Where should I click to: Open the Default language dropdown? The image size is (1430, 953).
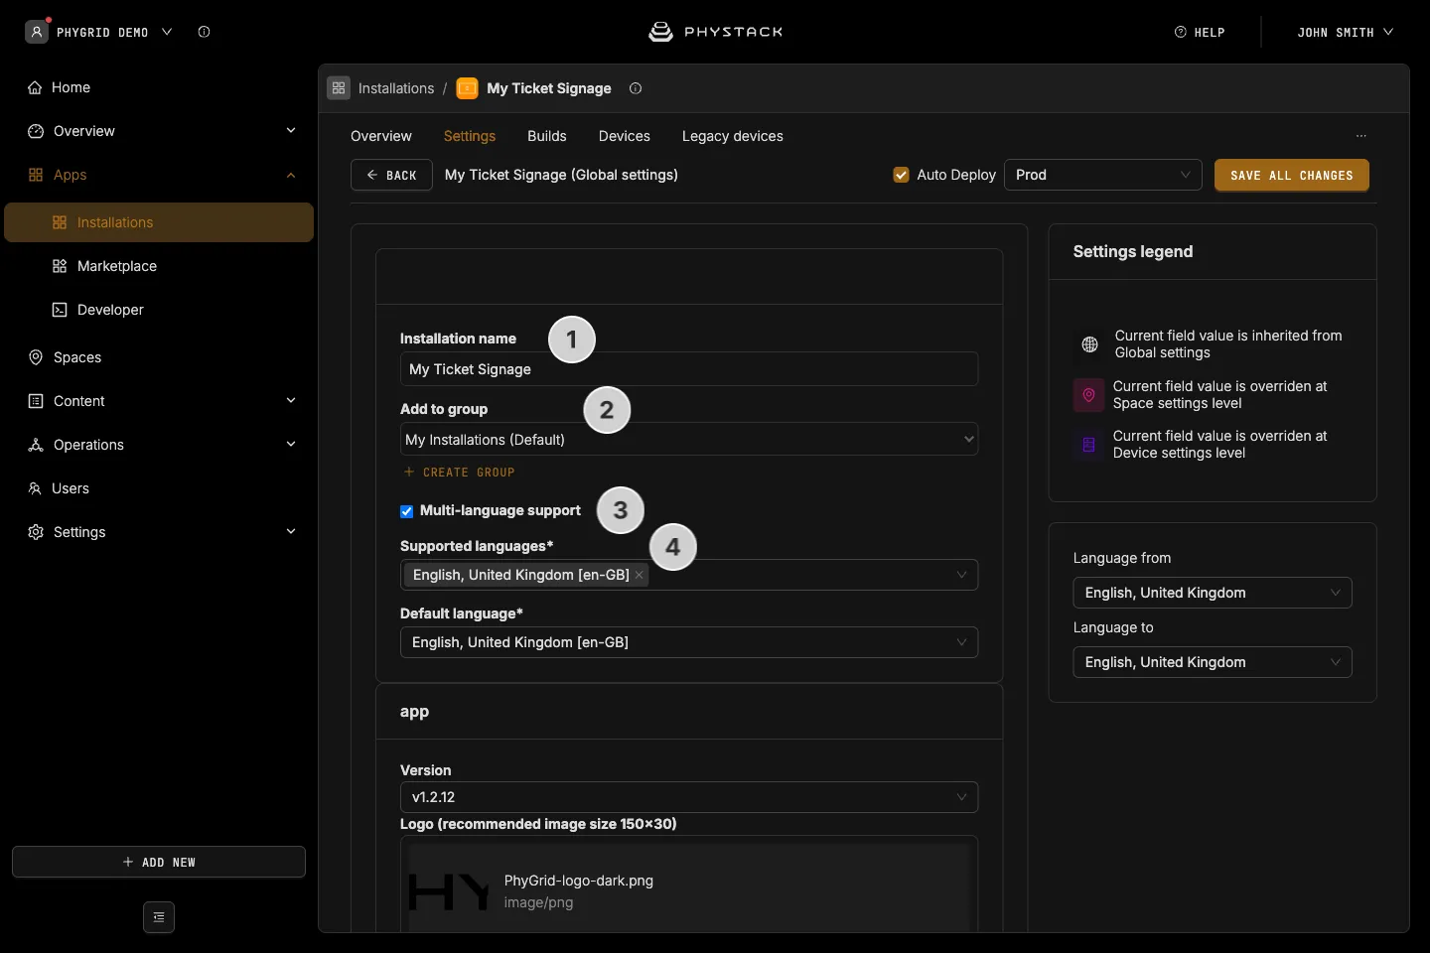689,642
